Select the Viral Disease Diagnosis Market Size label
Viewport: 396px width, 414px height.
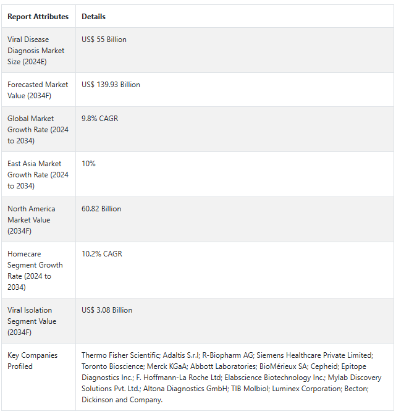tap(36, 51)
